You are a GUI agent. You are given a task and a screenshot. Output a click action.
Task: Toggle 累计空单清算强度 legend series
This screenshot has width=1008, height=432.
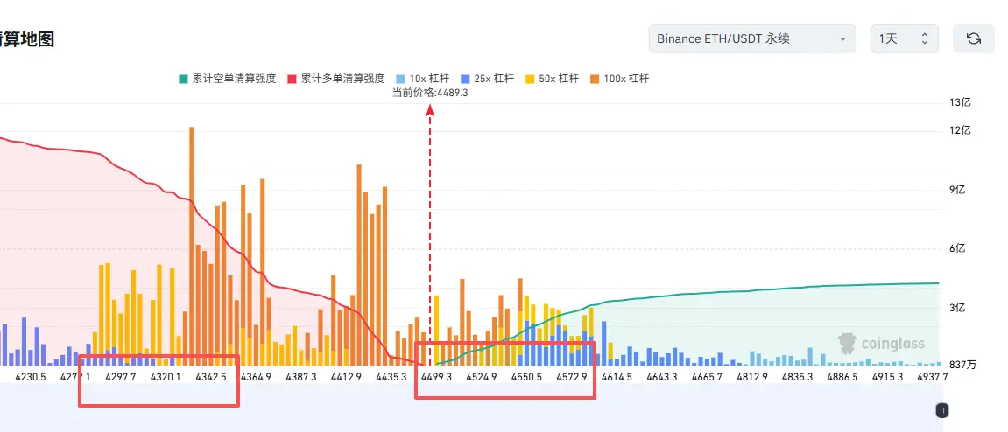tap(228, 79)
